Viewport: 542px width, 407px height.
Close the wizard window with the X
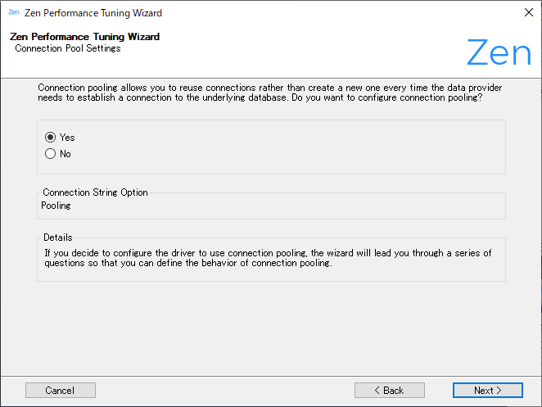click(x=528, y=13)
